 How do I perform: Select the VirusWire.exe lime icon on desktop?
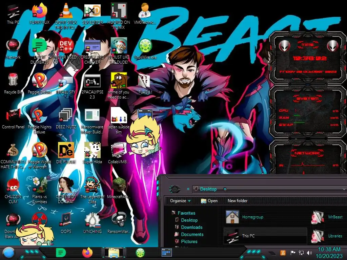[x=145, y=49]
